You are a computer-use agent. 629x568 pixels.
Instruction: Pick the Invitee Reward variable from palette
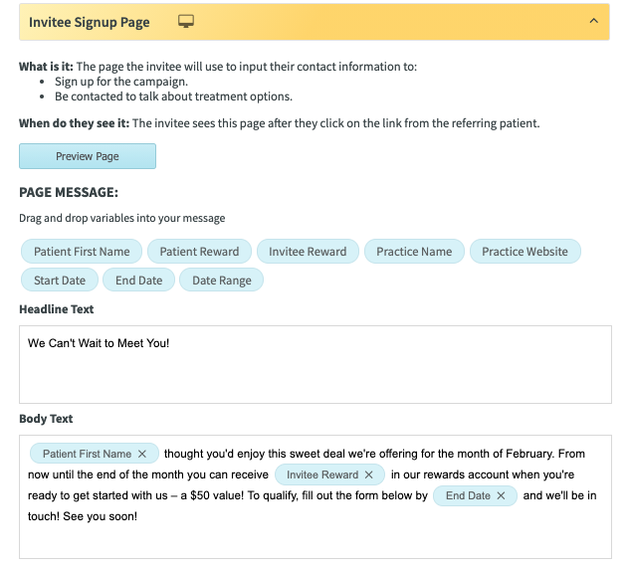[308, 252]
